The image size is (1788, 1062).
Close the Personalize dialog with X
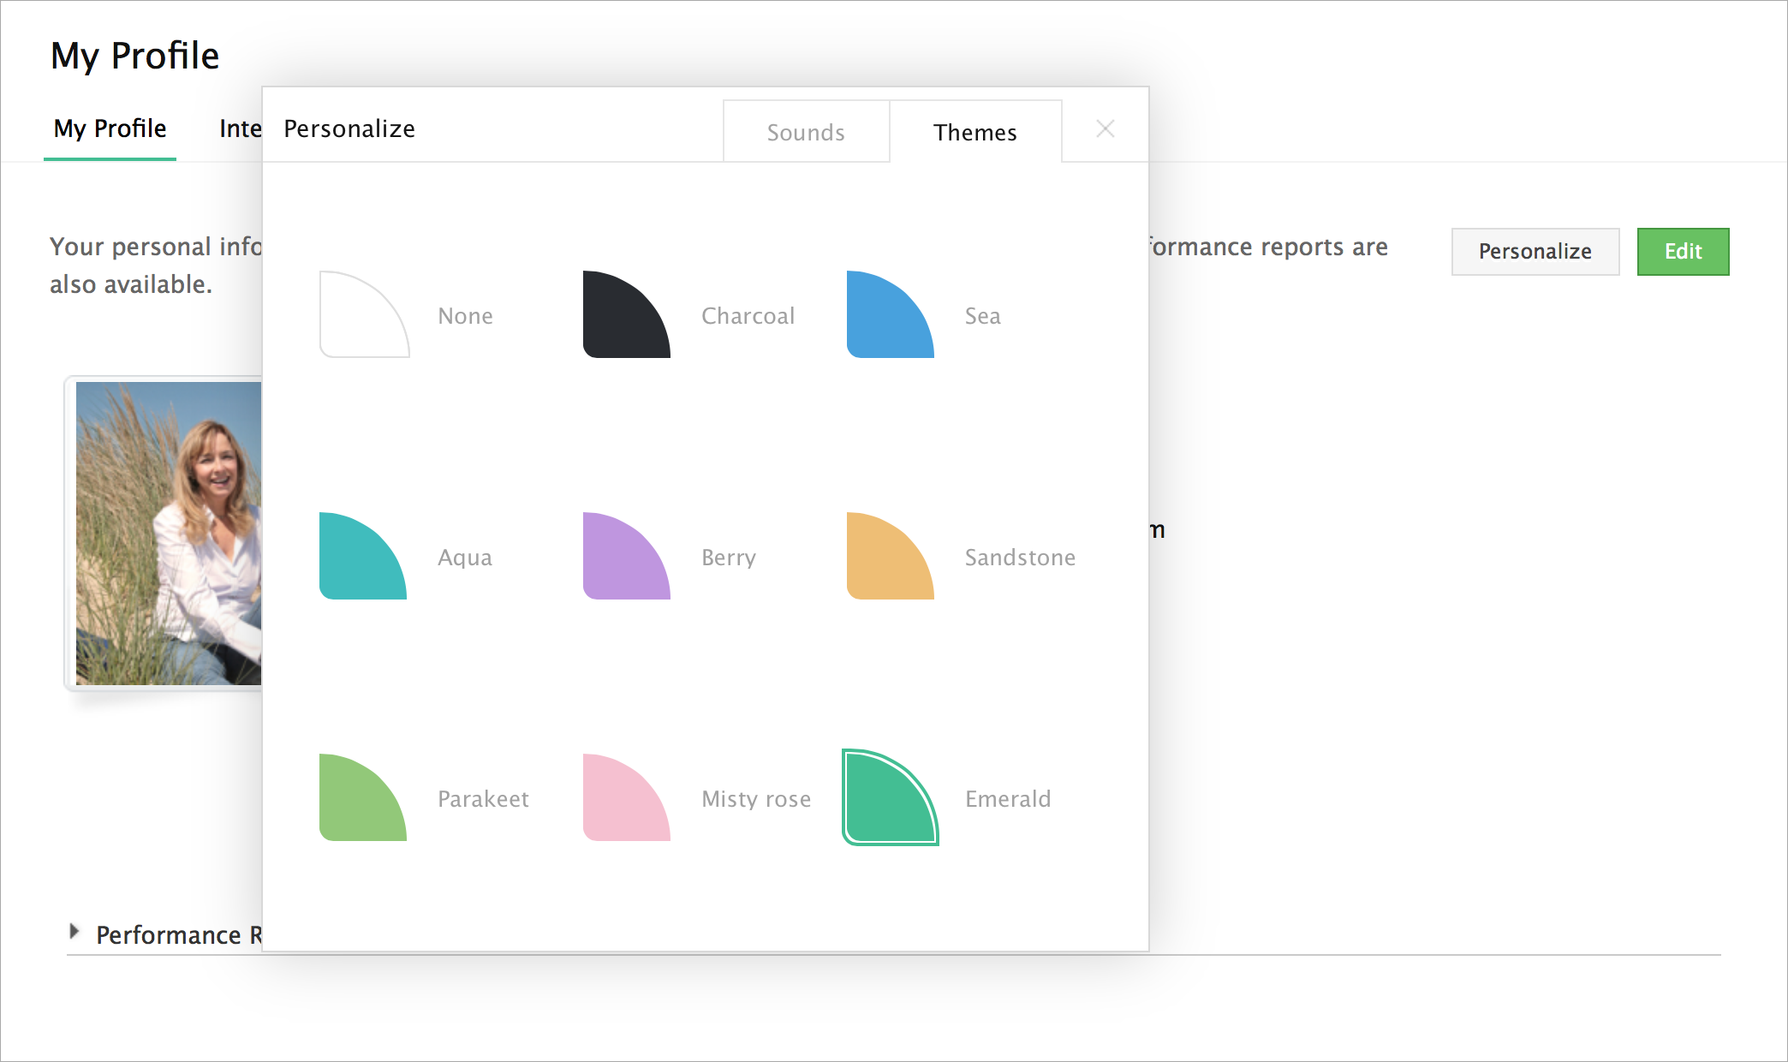(x=1105, y=128)
